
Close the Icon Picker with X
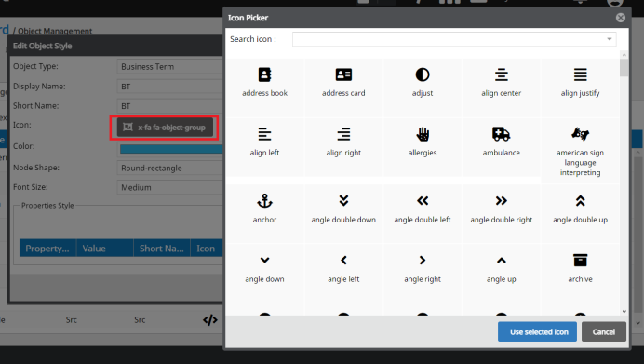(x=621, y=18)
